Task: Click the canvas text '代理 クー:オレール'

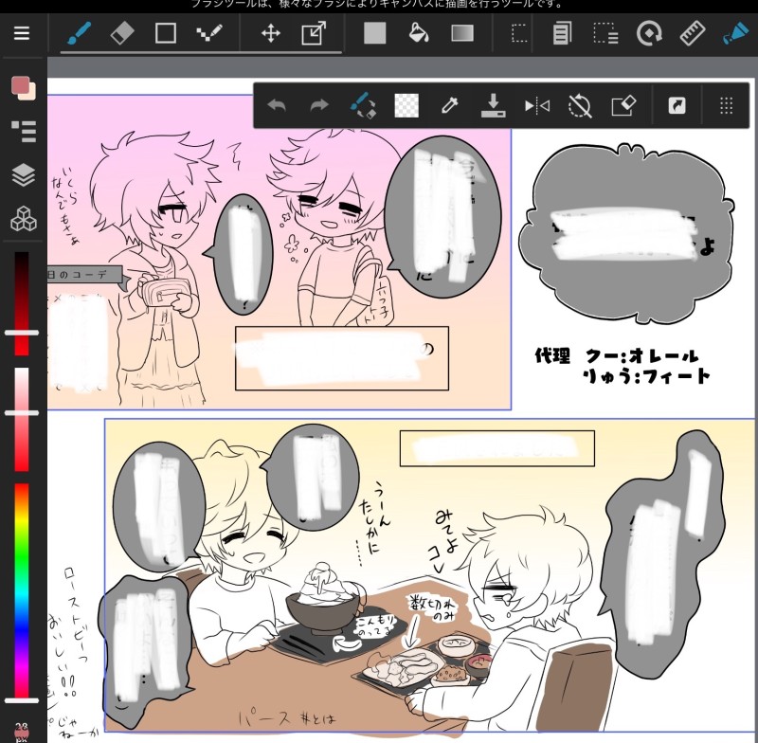Action: (x=617, y=355)
